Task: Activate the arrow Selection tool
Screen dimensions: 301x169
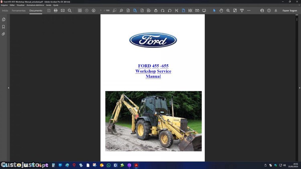Action: [x=214, y=10]
